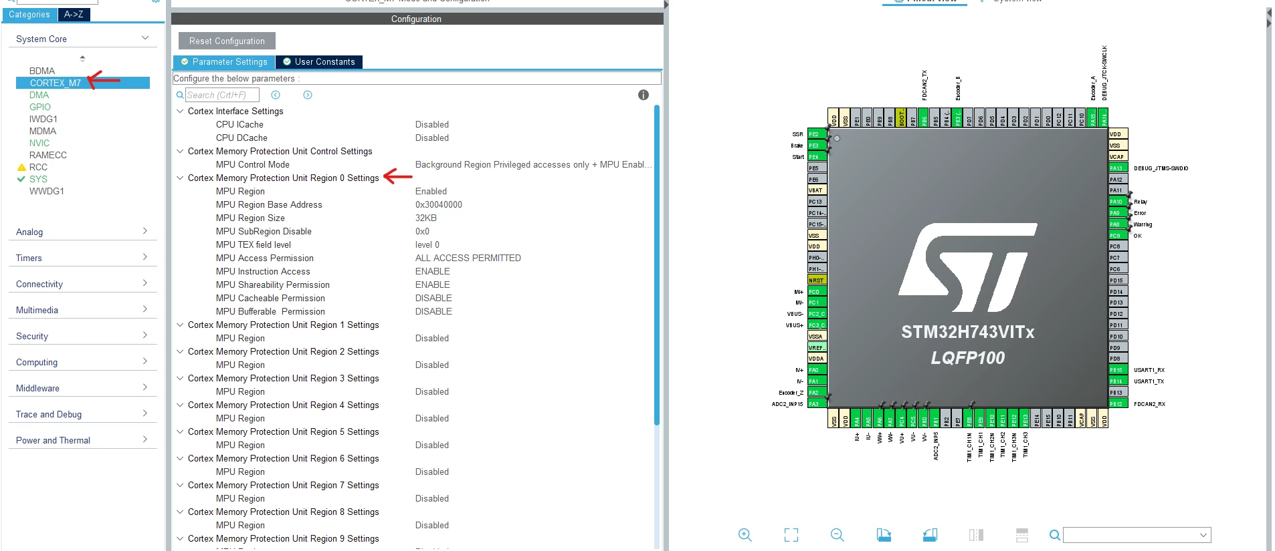This screenshot has height=551, width=1275.
Task: Open NVIC in System Core list
Action: 39,143
